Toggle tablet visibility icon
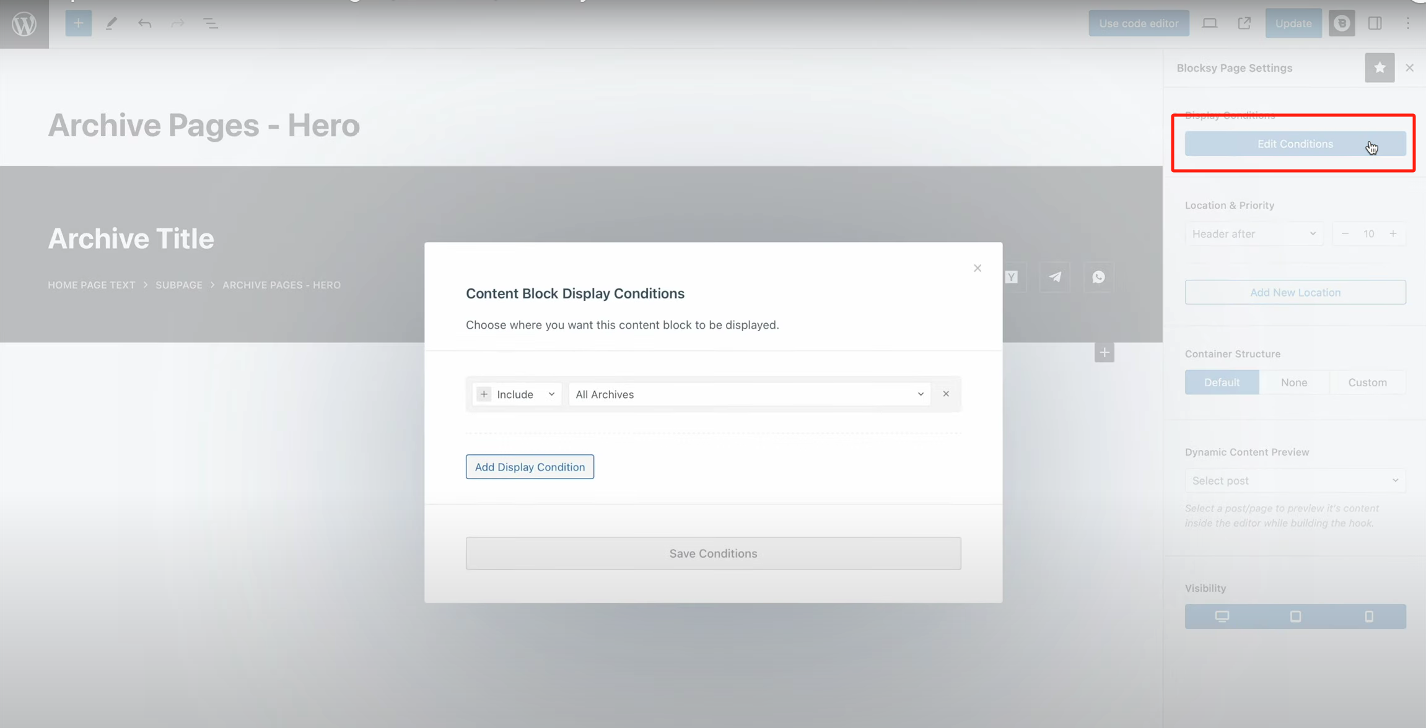The height and width of the screenshot is (728, 1426). point(1295,617)
